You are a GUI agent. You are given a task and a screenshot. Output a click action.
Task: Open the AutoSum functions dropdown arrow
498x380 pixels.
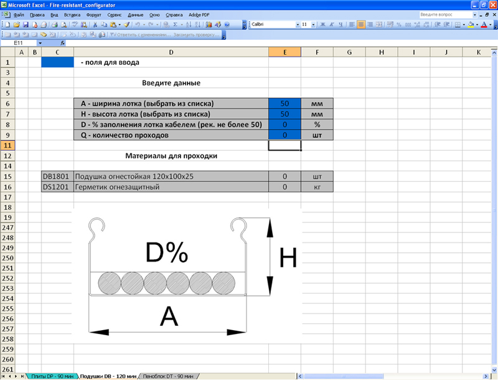point(182,24)
